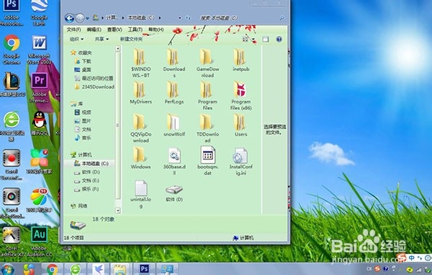Click Photoshop icon in the taskbar
The height and width of the screenshot is (275, 432).
pyautogui.click(x=144, y=269)
